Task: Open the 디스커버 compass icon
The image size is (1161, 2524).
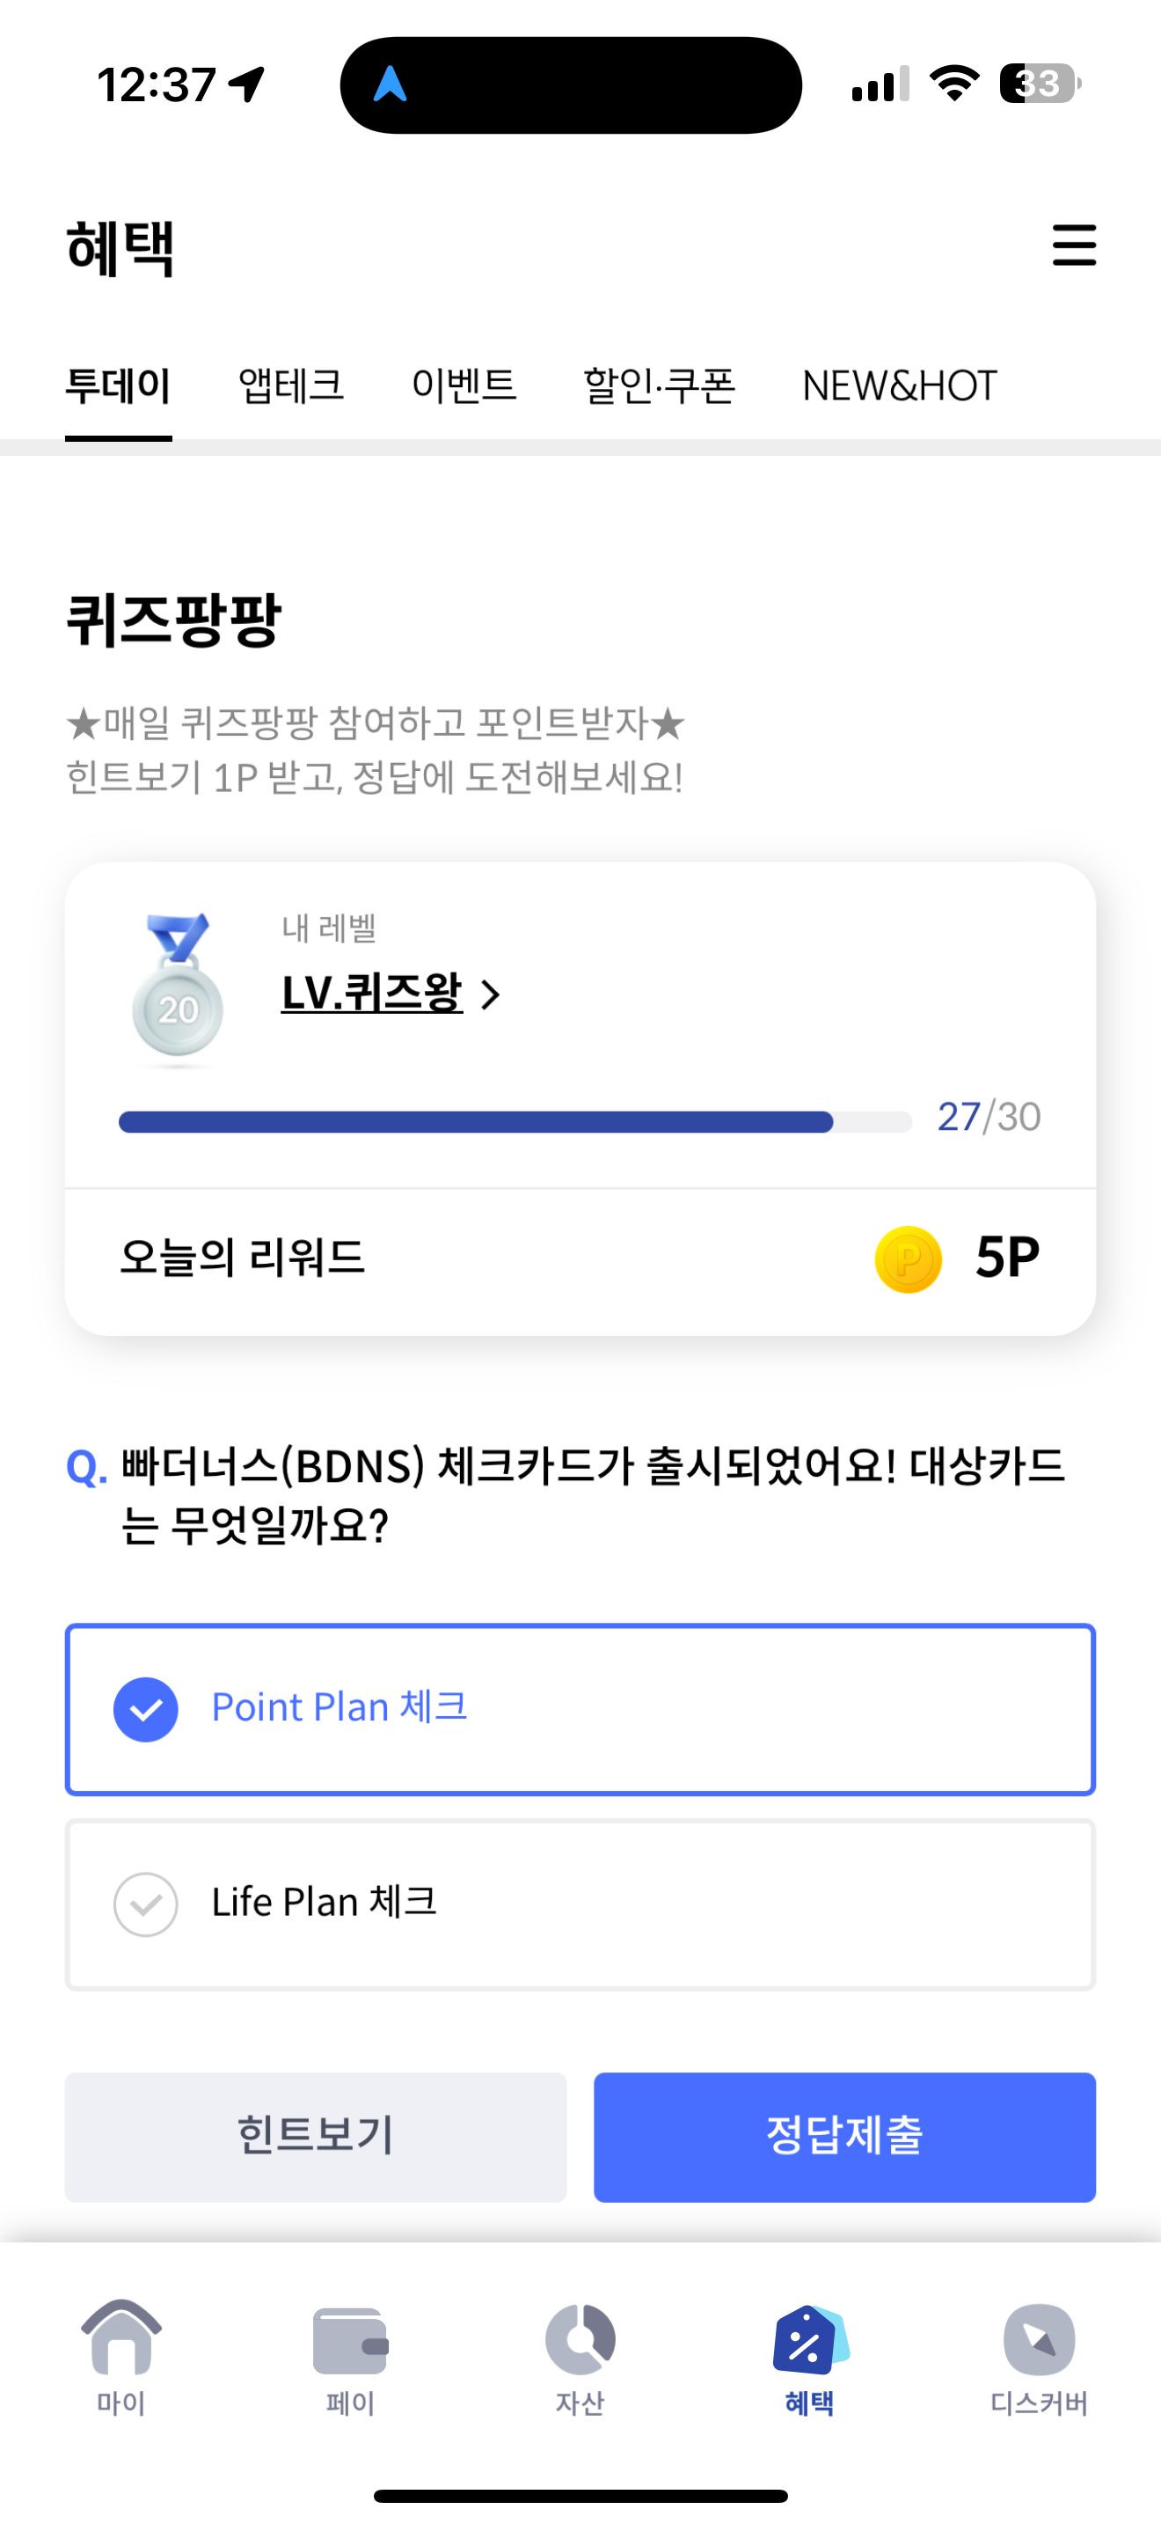Action: [x=1040, y=2339]
